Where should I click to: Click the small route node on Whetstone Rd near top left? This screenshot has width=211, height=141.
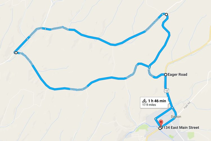[46, 29]
